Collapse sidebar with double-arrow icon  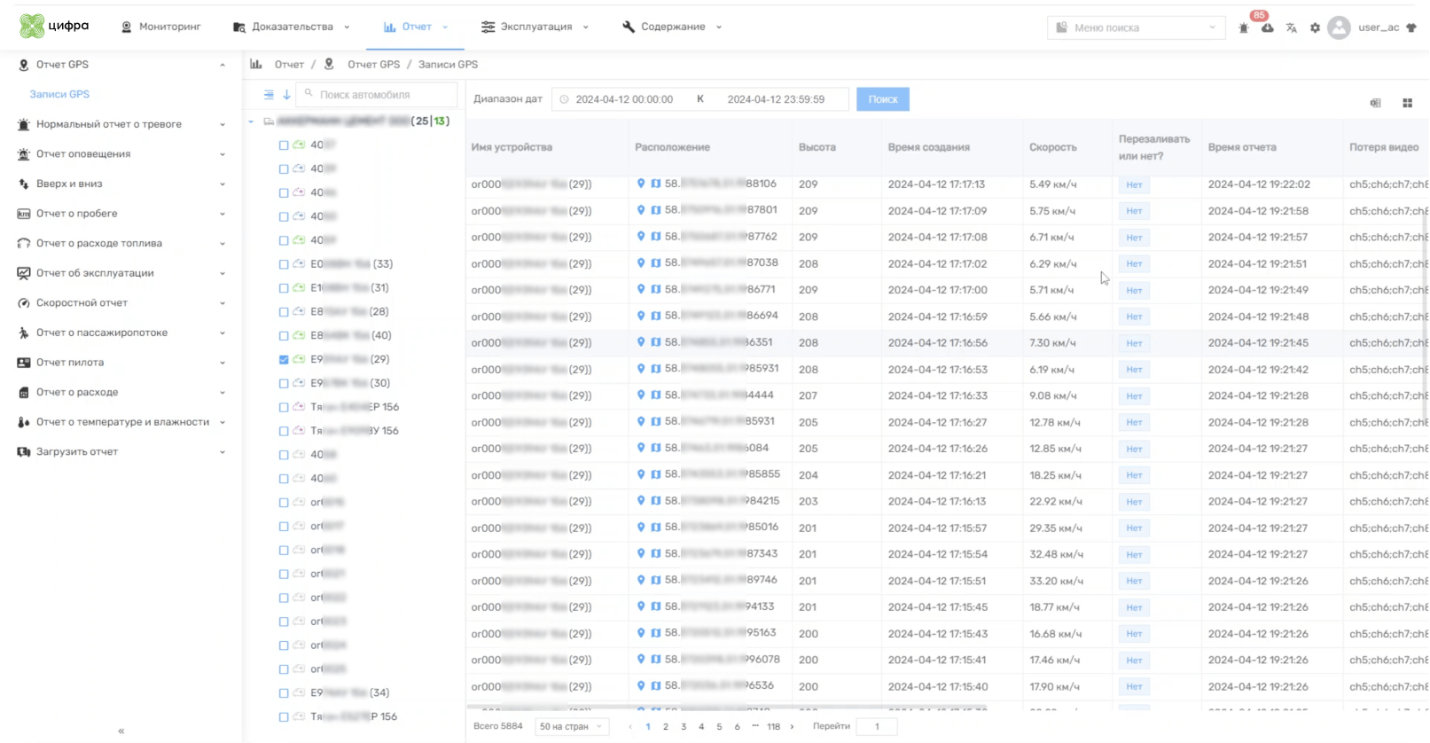121,731
